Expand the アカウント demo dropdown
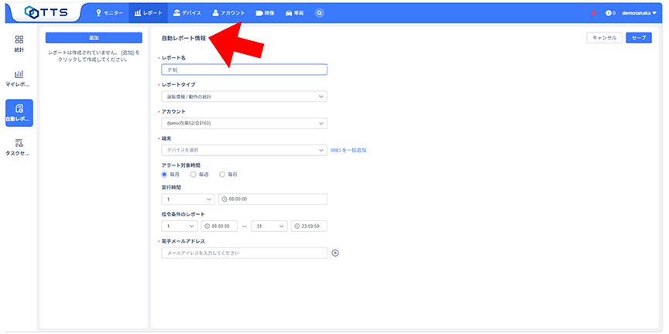The height and width of the screenshot is (334, 669). click(x=244, y=123)
